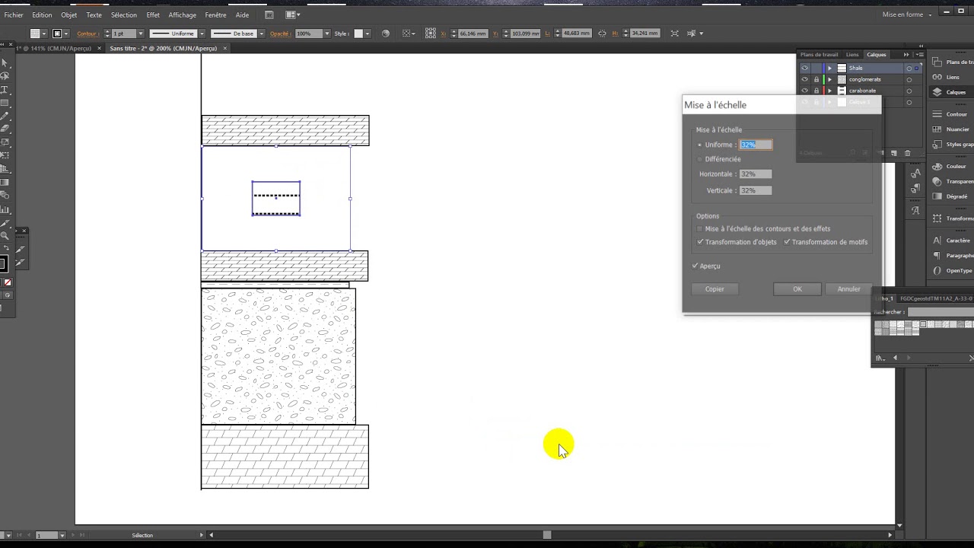Image resolution: width=974 pixels, height=548 pixels.
Task: Toggle Transformation de motifs checkbox
Action: click(787, 242)
